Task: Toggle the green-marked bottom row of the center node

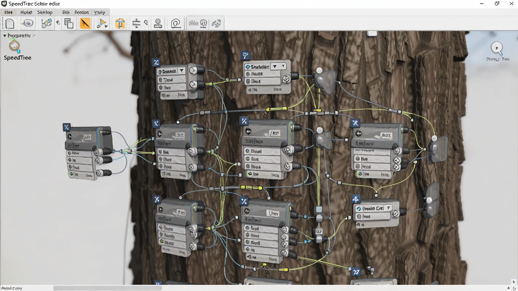Action: tap(250, 174)
